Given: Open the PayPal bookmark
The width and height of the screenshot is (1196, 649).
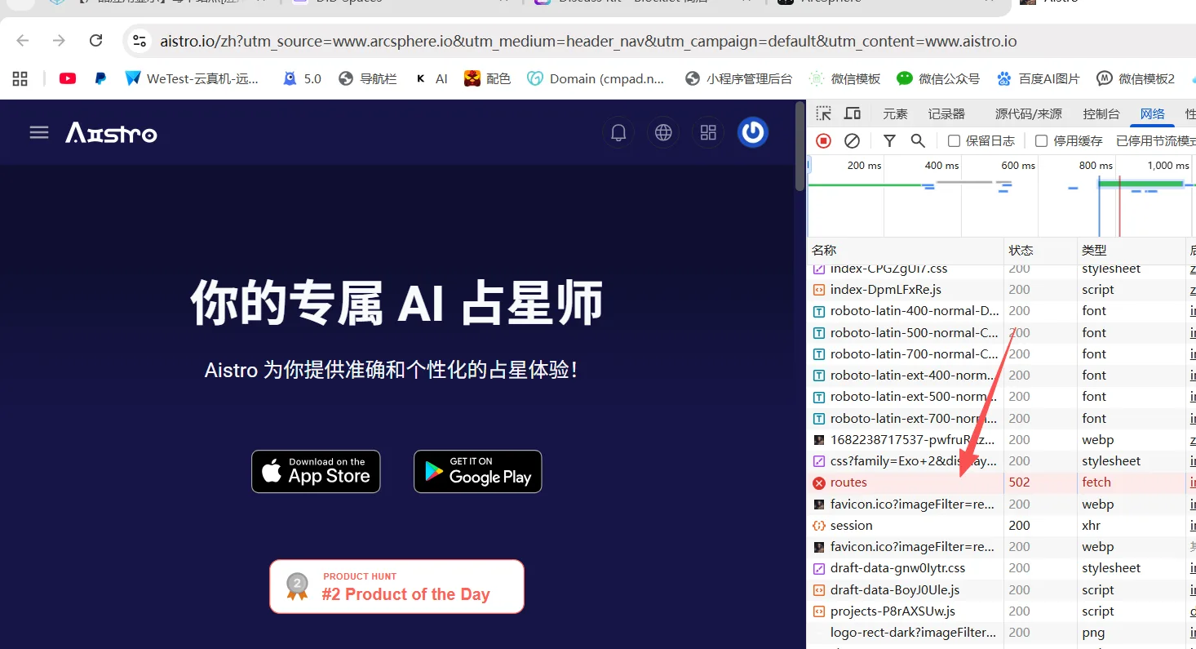Looking at the screenshot, I should pyautogui.click(x=100, y=78).
